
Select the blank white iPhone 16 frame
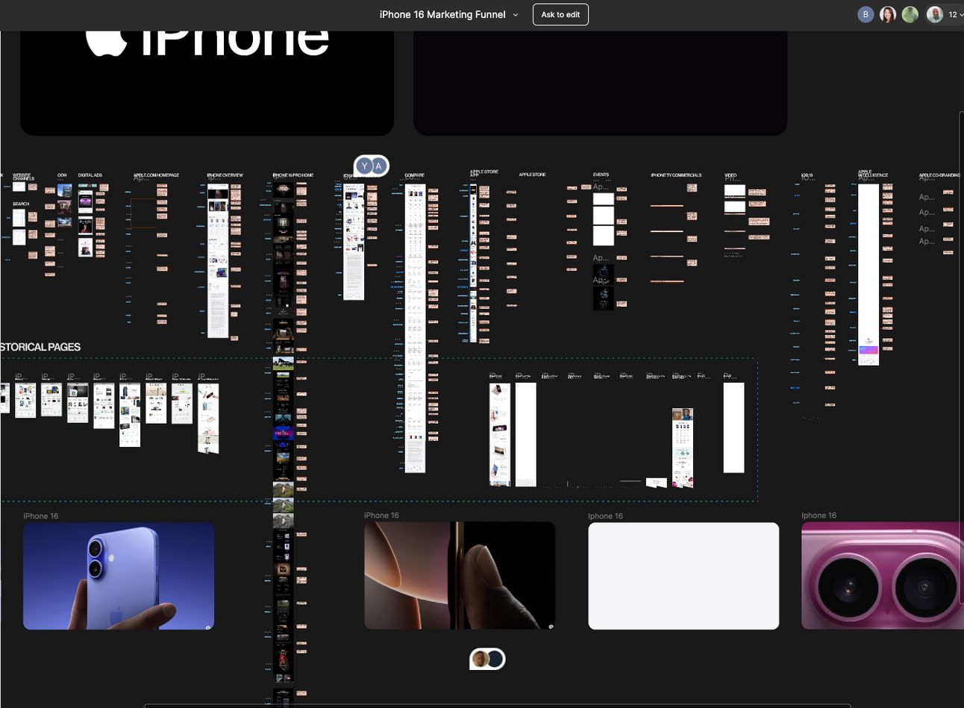pos(683,576)
